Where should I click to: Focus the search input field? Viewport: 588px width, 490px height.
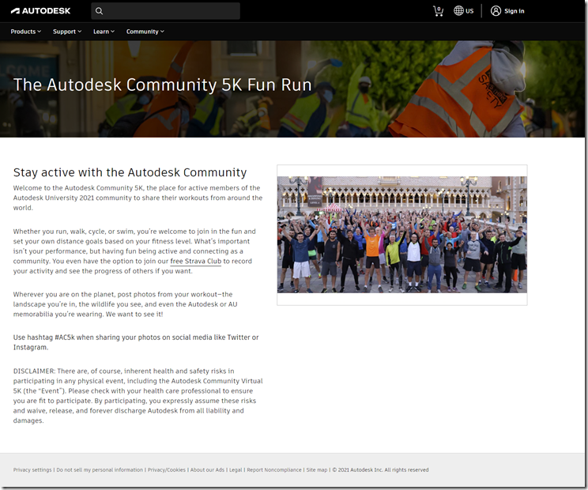coord(165,11)
